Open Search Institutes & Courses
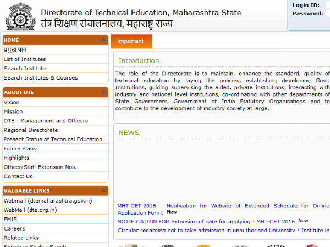Screen dimensions: 330x247 point(41,78)
